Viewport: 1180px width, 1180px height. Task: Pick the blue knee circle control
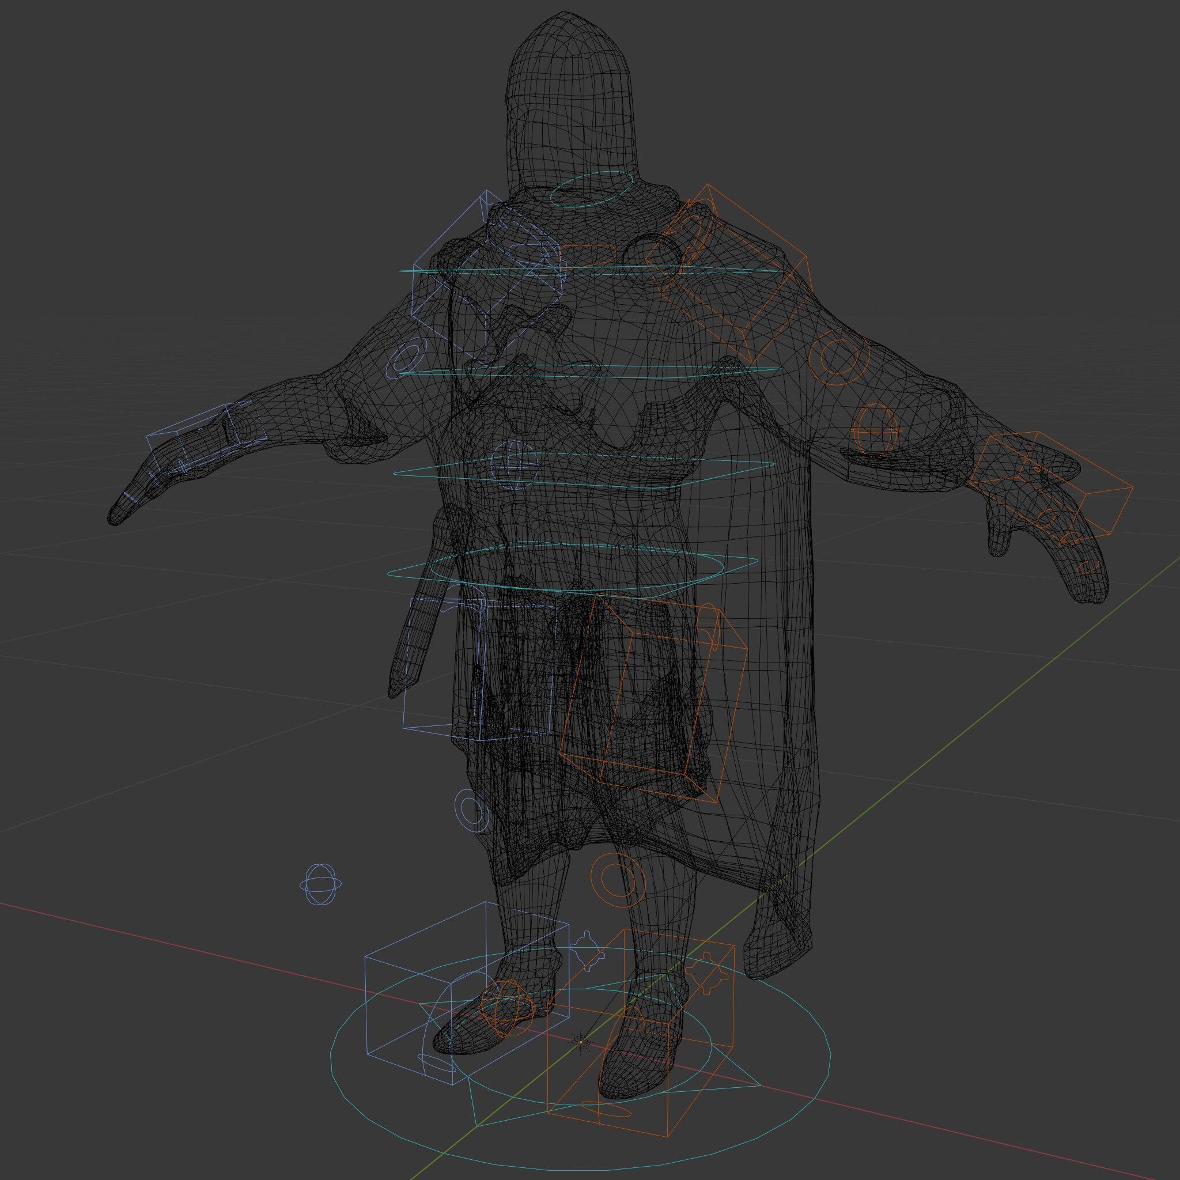(x=472, y=811)
